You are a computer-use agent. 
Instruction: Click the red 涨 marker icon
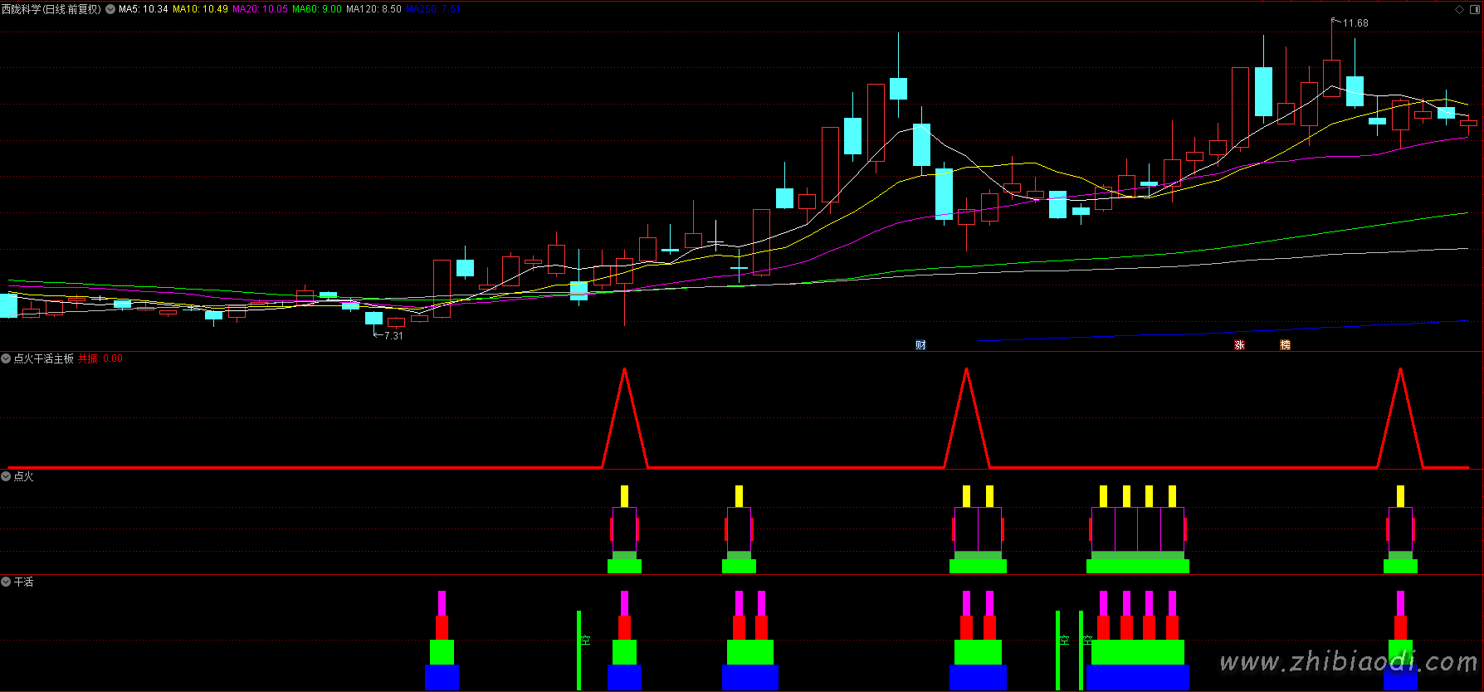pyautogui.click(x=1239, y=345)
